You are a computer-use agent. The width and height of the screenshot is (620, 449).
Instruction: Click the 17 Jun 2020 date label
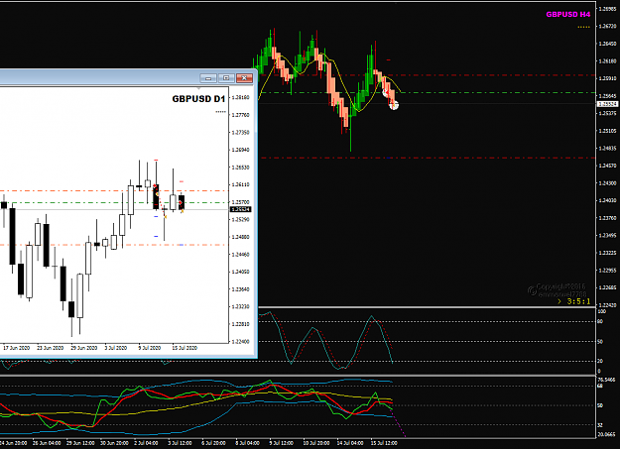tap(16, 348)
